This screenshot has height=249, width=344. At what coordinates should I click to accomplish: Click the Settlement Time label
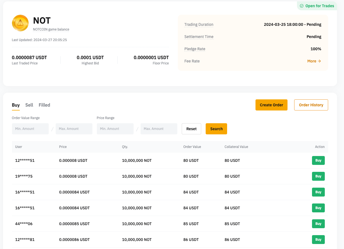pyautogui.click(x=199, y=37)
